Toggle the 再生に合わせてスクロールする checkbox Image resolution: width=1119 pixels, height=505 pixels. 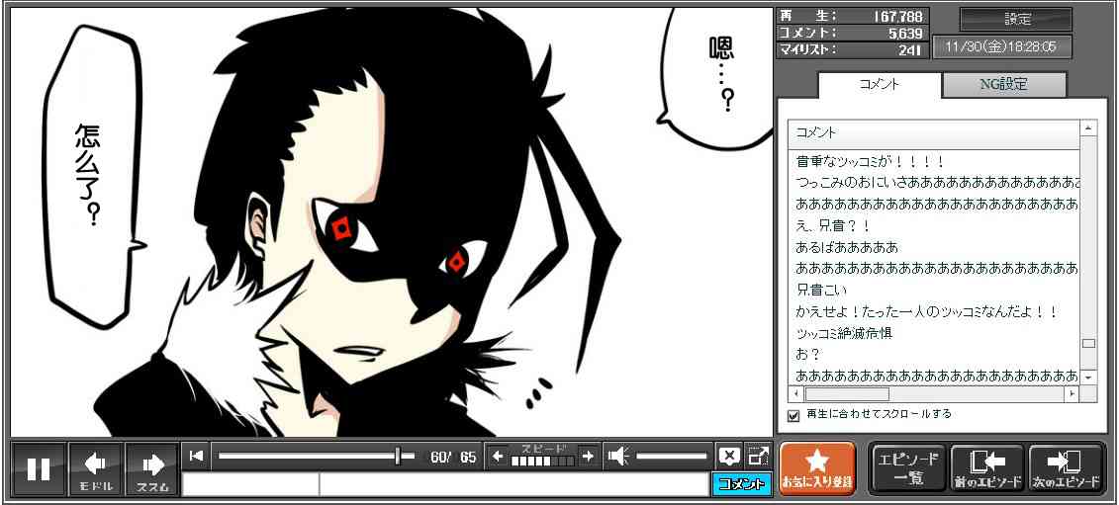click(x=793, y=415)
